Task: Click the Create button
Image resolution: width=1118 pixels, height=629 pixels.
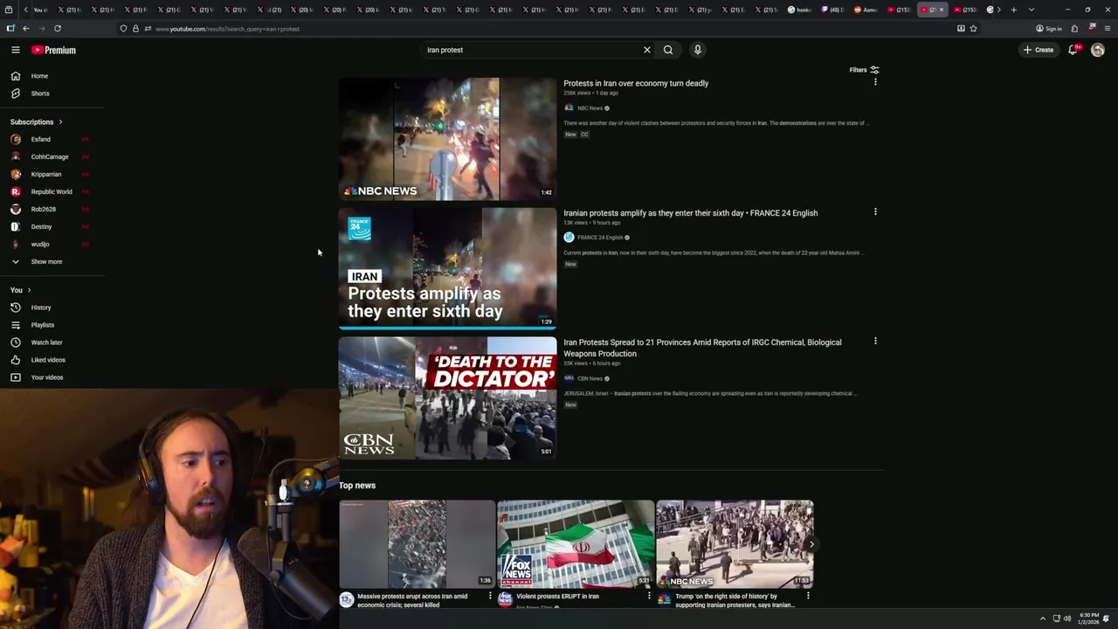Action: click(1039, 50)
